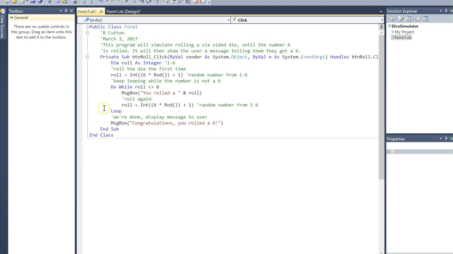Click the green Start Debugging arrow

(127, 2)
